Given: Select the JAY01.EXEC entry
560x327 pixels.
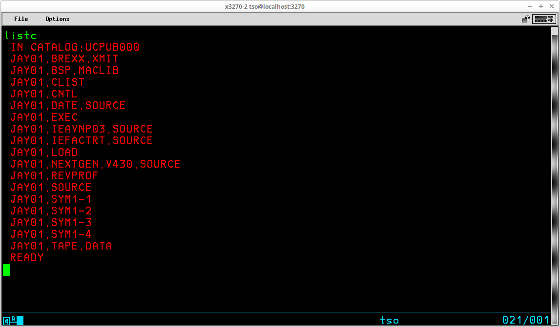Looking at the screenshot, I should (x=44, y=117).
